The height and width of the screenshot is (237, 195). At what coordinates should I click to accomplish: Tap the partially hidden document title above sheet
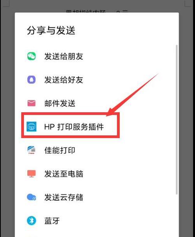click(x=97, y=11)
